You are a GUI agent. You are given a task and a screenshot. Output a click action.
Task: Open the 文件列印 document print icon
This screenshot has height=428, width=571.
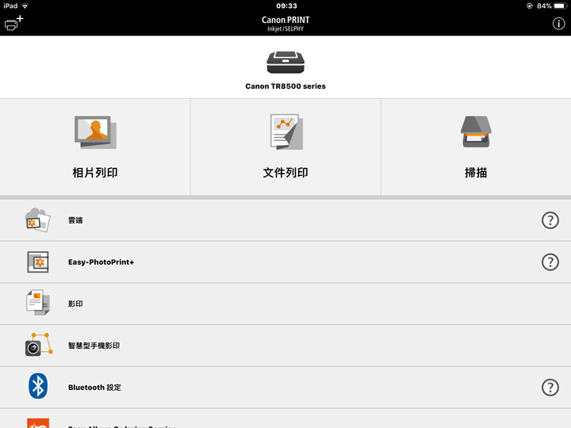coord(286,132)
